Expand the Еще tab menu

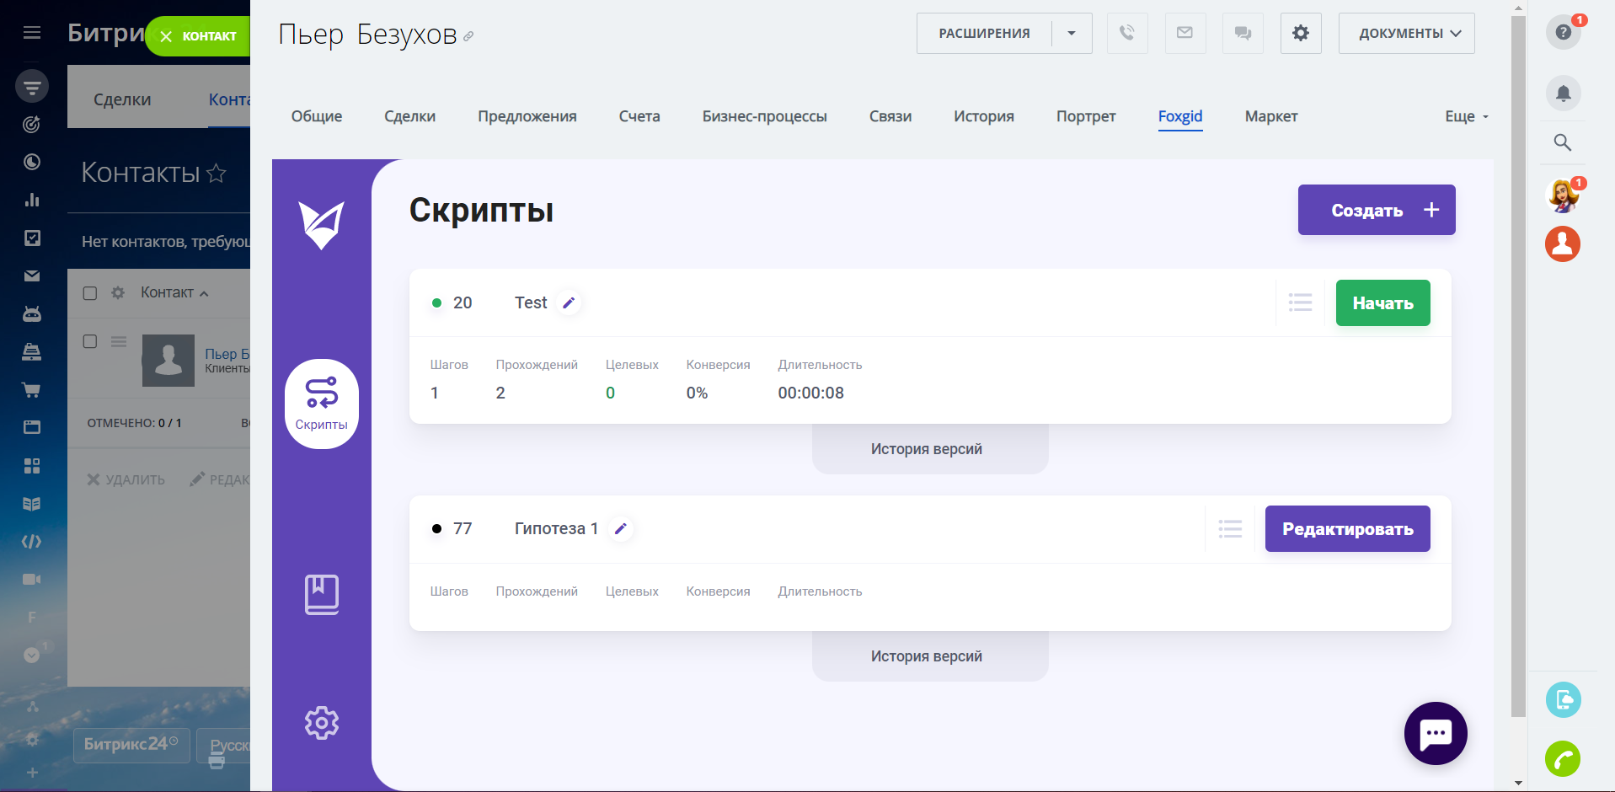pos(1466,116)
